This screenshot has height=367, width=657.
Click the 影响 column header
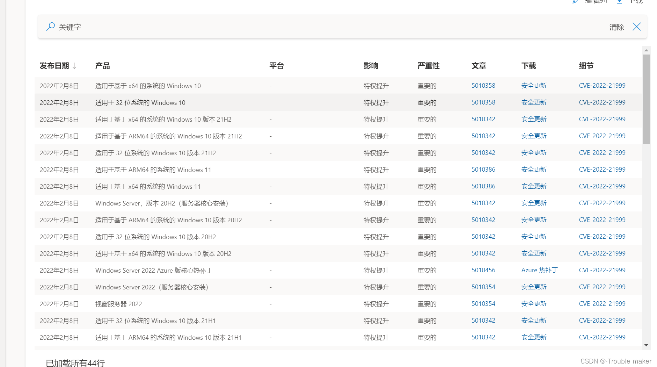371,66
